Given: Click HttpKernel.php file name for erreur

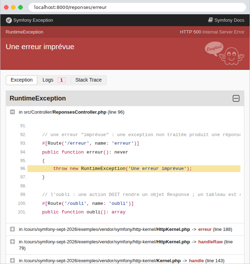Looking at the screenshot, I should pos(173,229).
